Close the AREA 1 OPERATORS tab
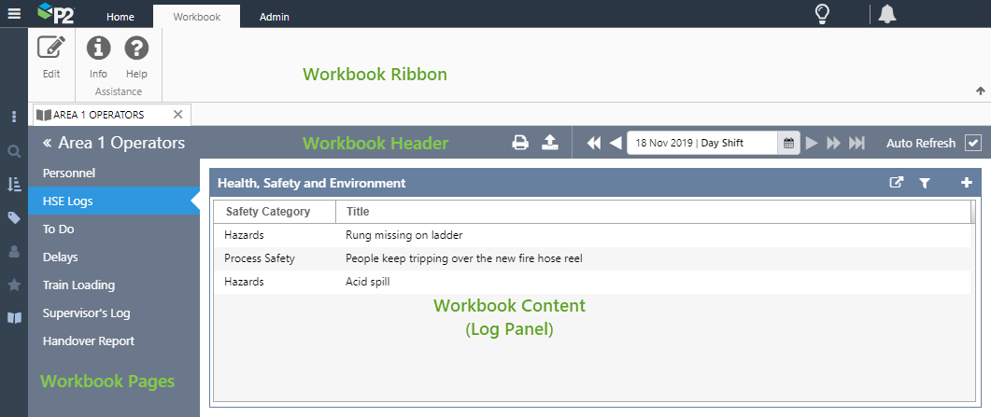Viewport: 991px width, 417px height. pyautogui.click(x=177, y=114)
